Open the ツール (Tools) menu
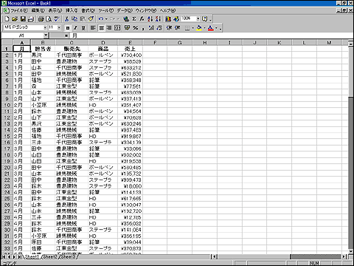Screen dimensions: 354x266 pos(106,10)
